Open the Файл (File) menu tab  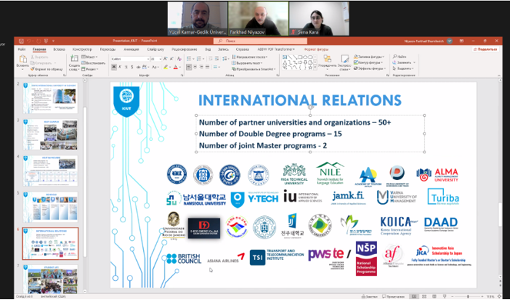click(22, 49)
